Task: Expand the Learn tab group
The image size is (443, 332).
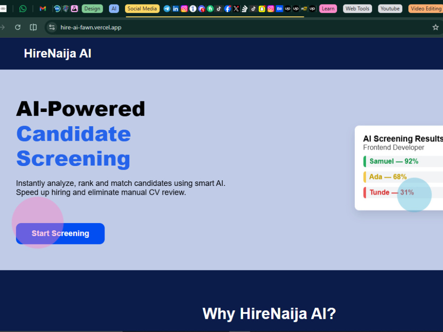Action: [328, 9]
